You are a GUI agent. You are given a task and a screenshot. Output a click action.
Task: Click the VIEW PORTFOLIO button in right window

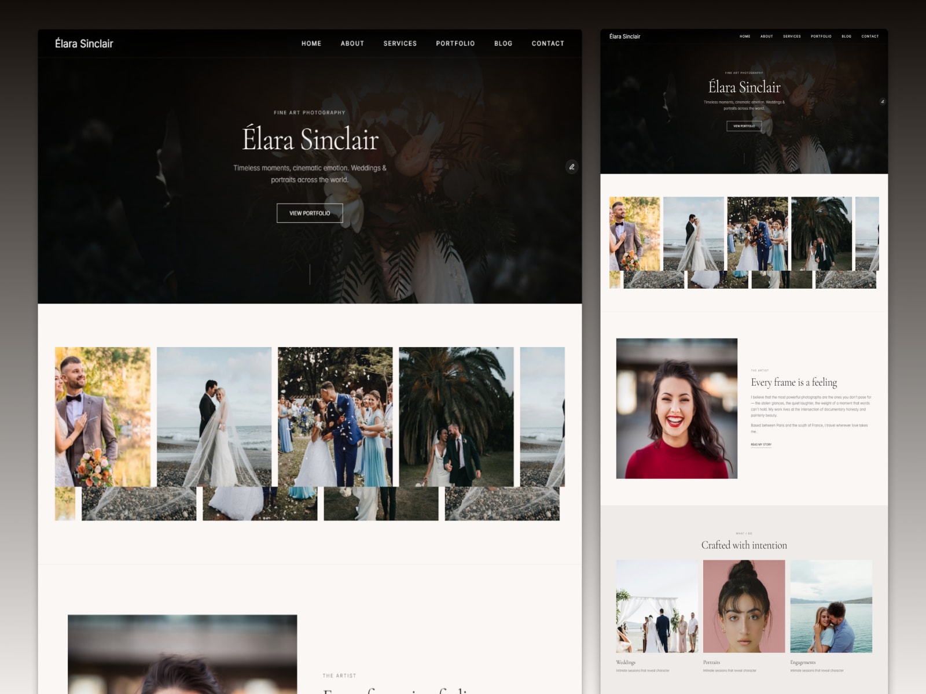(744, 125)
